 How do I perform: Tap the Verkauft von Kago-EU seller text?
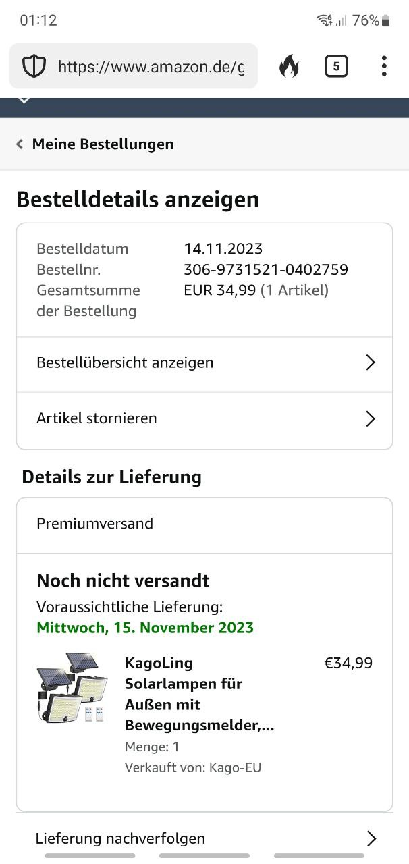click(x=193, y=767)
